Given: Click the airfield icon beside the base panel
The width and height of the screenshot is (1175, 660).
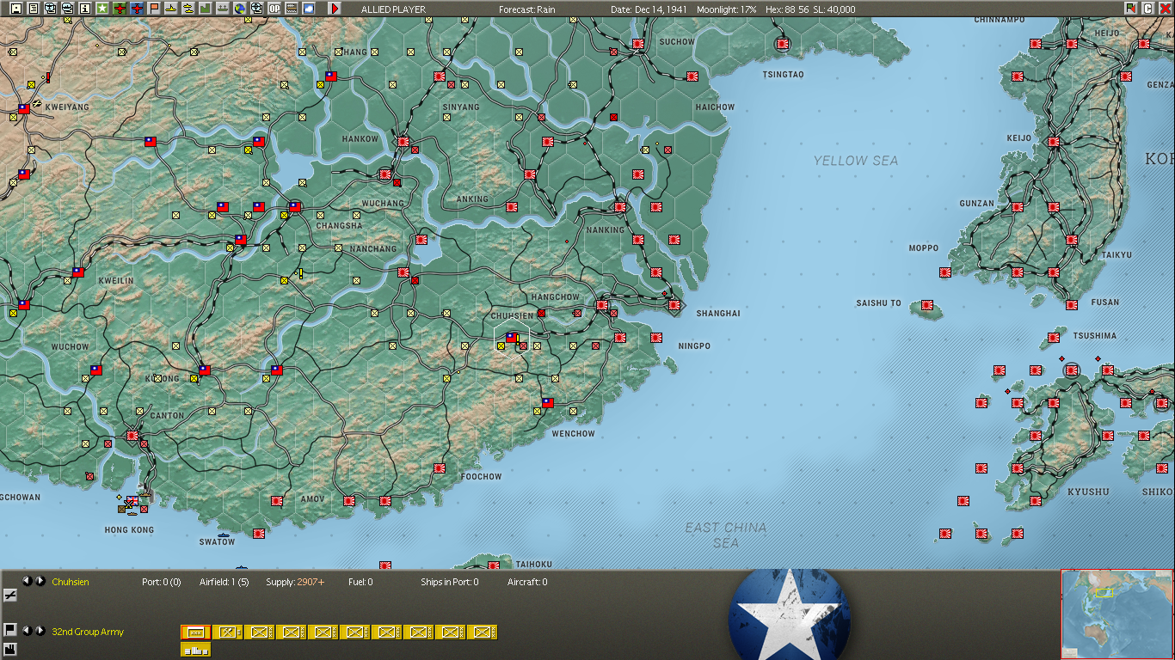Looking at the screenshot, I should click(10, 595).
